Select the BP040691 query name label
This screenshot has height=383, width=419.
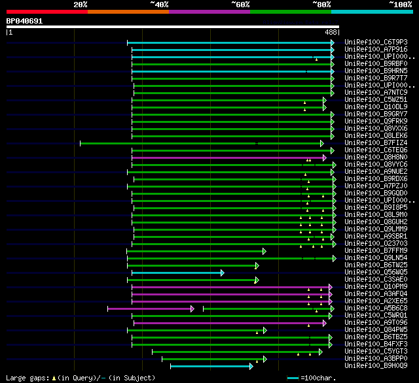click(24, 21)
